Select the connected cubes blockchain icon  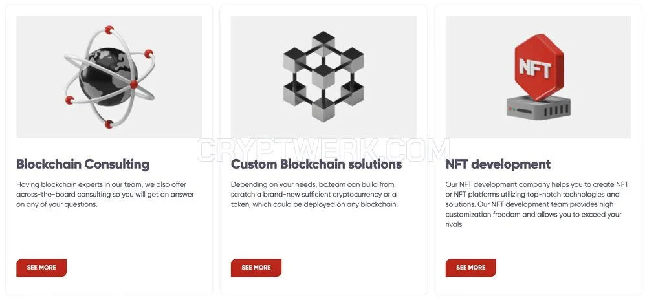(323, 77)
